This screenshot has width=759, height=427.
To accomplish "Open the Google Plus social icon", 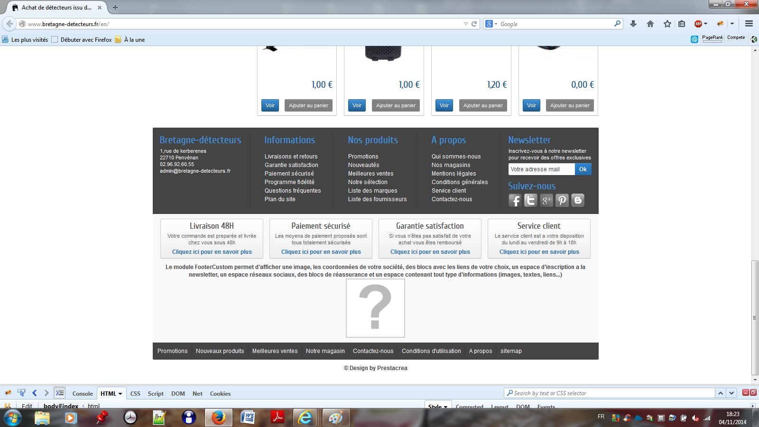I will click(546, 200).
